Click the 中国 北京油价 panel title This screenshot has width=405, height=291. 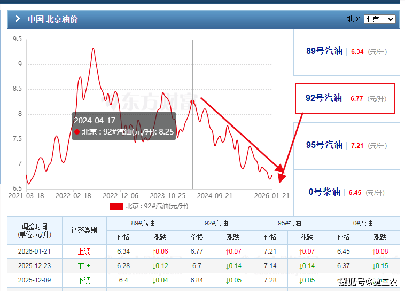click(52, 19)
